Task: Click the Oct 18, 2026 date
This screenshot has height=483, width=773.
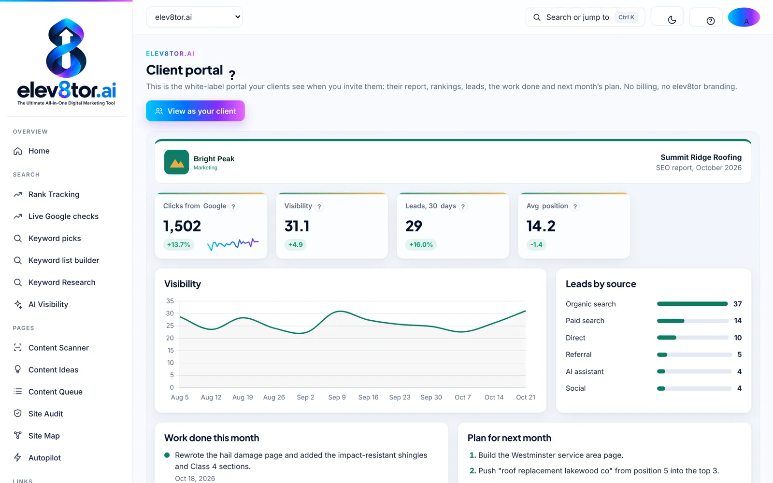Action: click(x=195, y=479)
